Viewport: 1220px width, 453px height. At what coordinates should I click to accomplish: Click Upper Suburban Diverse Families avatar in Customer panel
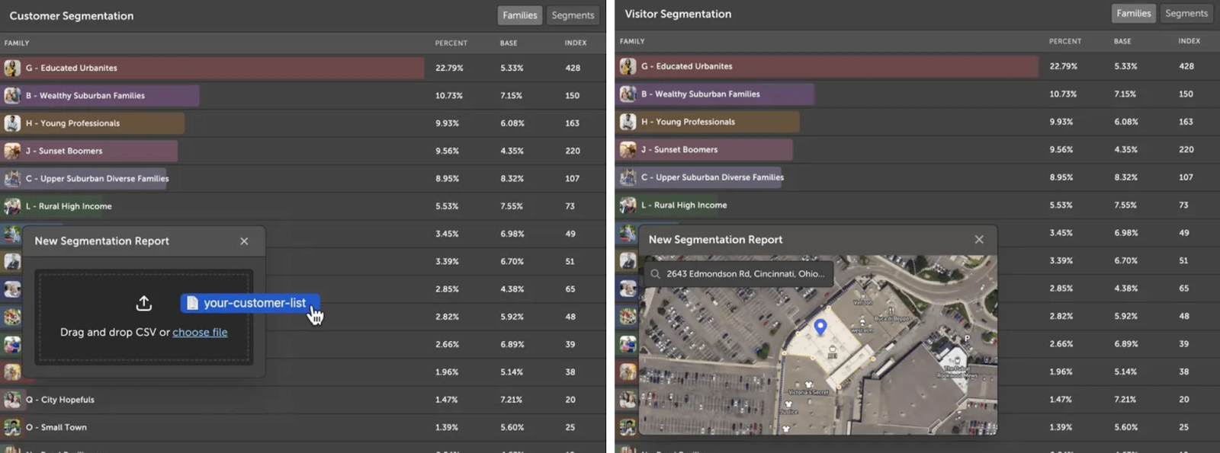pyautogui.click(x=12, y=178)
